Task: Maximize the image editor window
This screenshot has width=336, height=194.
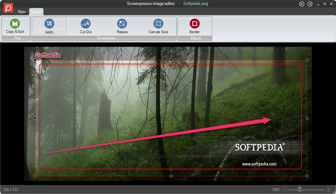Action: 325,4
